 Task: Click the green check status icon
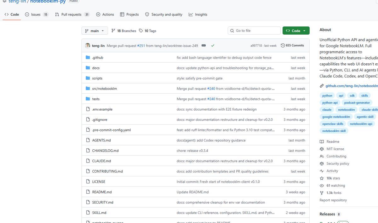click(x=213, y=46)
